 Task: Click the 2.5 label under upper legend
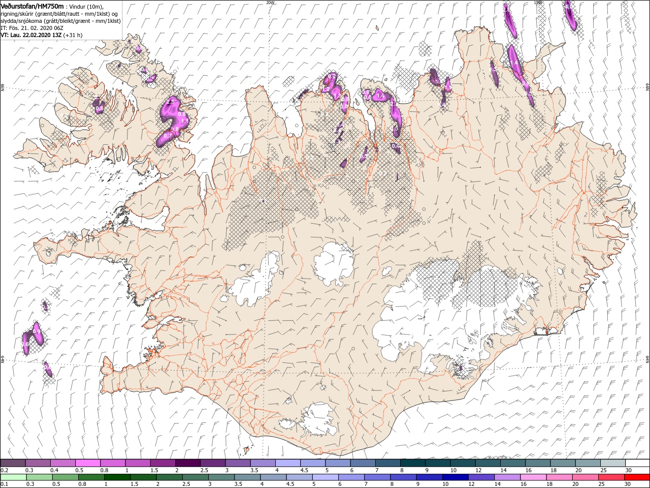(204, 470)
